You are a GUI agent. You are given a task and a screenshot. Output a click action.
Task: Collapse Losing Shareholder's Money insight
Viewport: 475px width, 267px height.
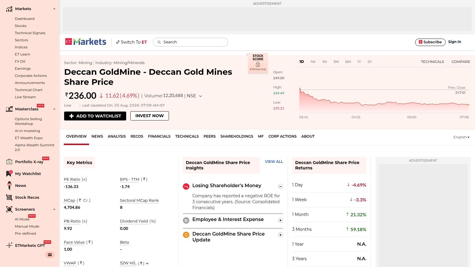pyautogui.click(x=280, y=187)
